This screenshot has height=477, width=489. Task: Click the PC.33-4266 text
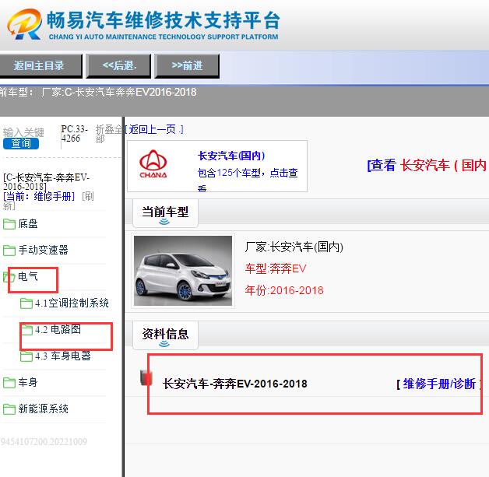(75, 134)
